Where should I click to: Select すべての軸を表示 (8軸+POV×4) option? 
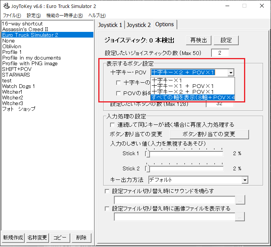pyautogui.click(x=192, y=98)
